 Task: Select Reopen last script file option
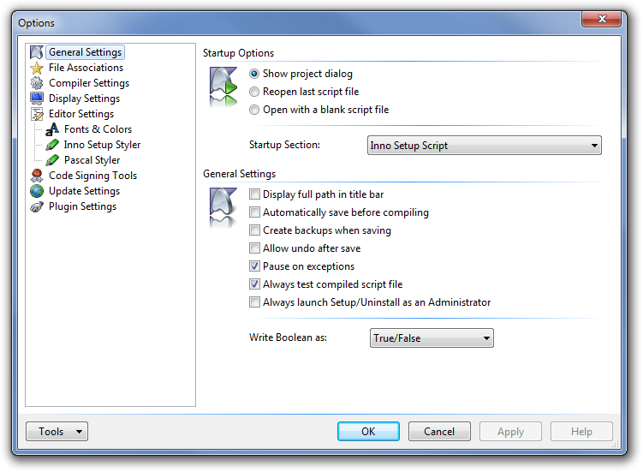point(254,92)
